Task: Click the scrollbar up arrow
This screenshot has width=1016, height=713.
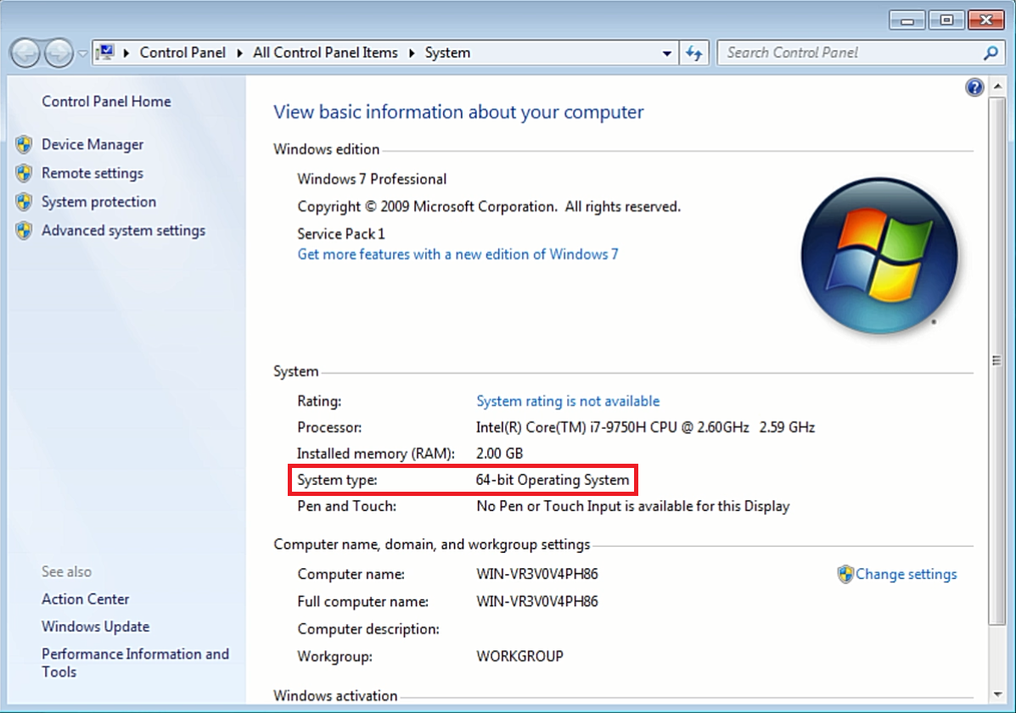Action: click(x=998, y=86)
